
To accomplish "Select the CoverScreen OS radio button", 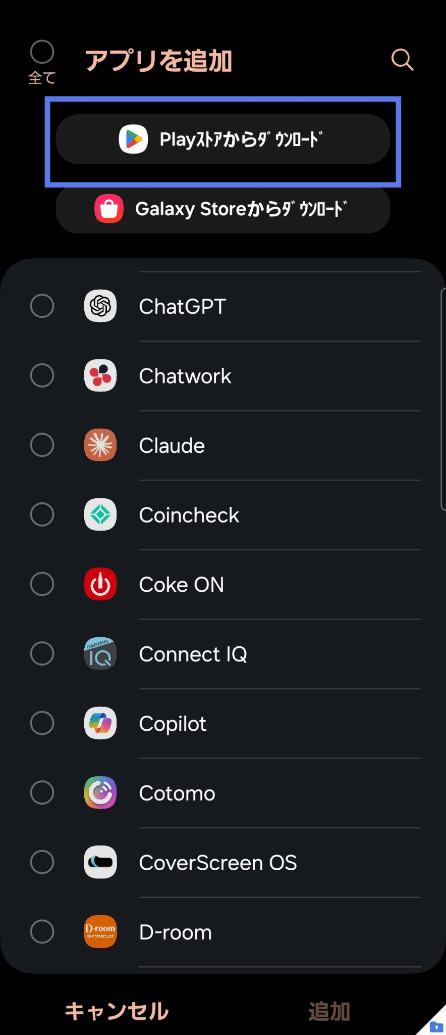I will pos(42,862).
